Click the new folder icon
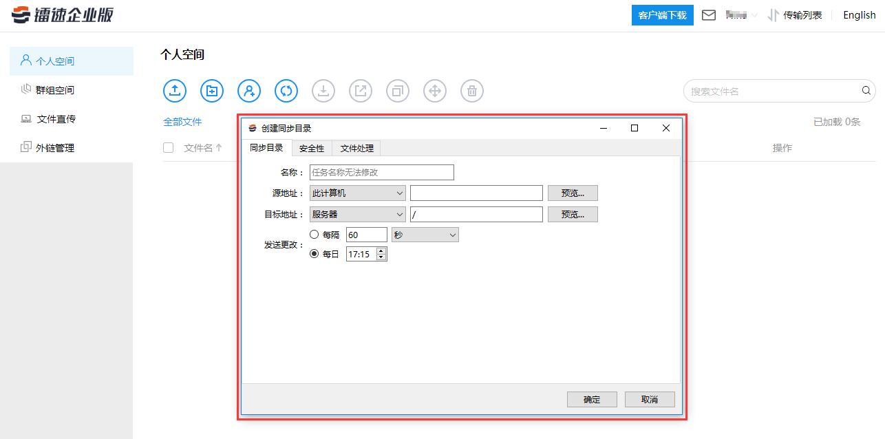This screenshot has height=439, width=885. pyautogui.click(x=211, y=90)
